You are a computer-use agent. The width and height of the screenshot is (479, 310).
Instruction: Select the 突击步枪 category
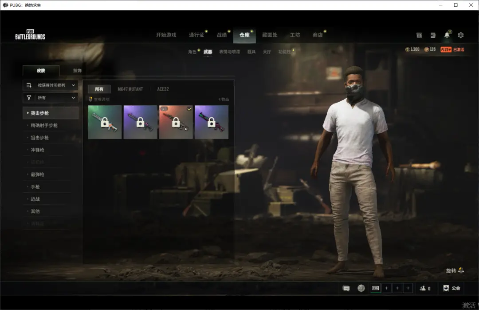[51, 113]
